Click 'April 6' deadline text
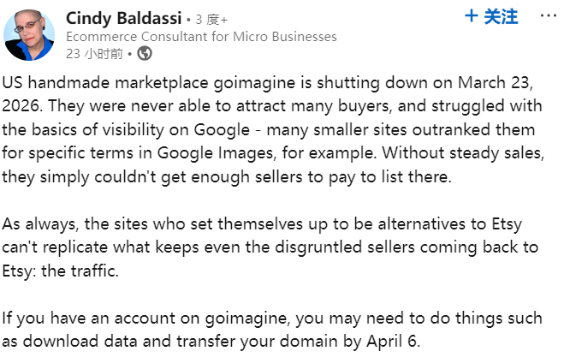Image resolution: width=570 pixels, height=363 pixels. [x=393, y=340]
